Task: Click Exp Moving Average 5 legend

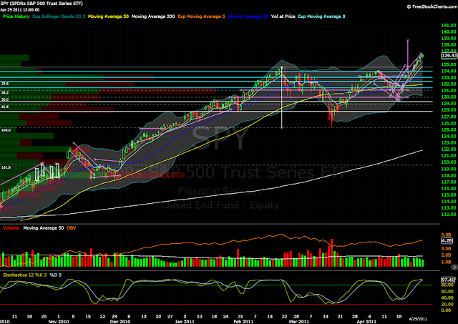Action: (202, 16)
